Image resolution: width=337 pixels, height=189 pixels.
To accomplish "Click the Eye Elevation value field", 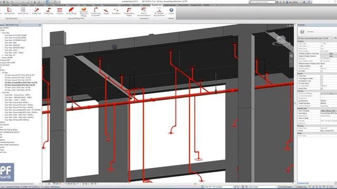I will pyautogui.click(x=329, y=101).
